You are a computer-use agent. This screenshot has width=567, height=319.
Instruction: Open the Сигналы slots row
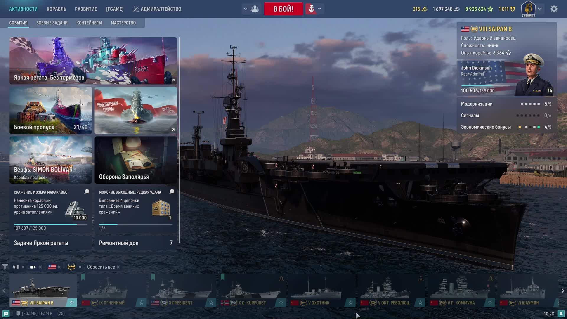point(506,115)
